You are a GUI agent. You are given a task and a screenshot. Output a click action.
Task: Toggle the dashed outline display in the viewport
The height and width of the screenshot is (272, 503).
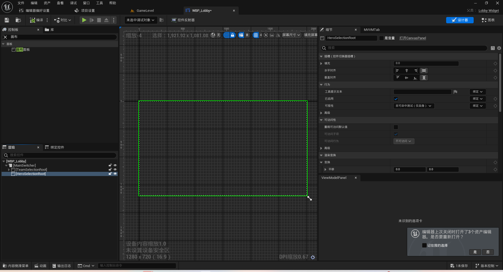click(x=226, y=35)
